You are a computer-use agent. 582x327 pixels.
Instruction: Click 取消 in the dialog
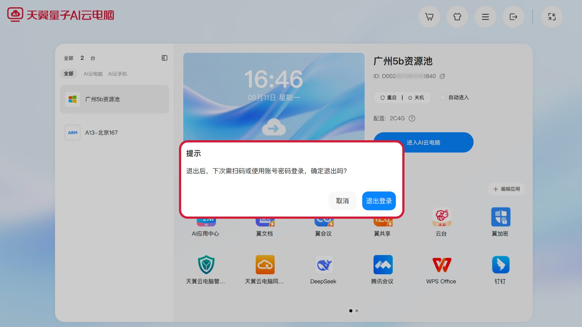tap(342, 201)
